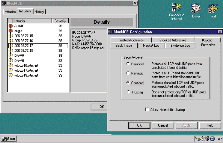Click the question icon beside 206.26.77.46

click(x=11, y=41)
